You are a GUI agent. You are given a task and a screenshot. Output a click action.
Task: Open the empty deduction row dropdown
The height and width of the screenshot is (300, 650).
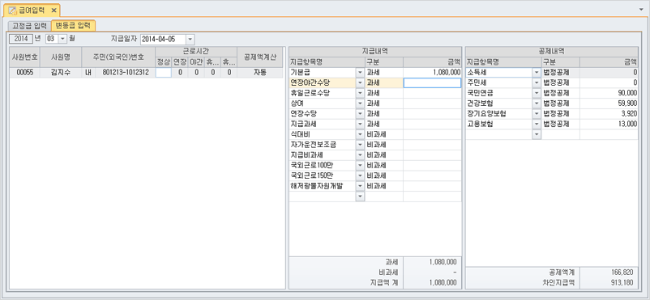point(537,134)
